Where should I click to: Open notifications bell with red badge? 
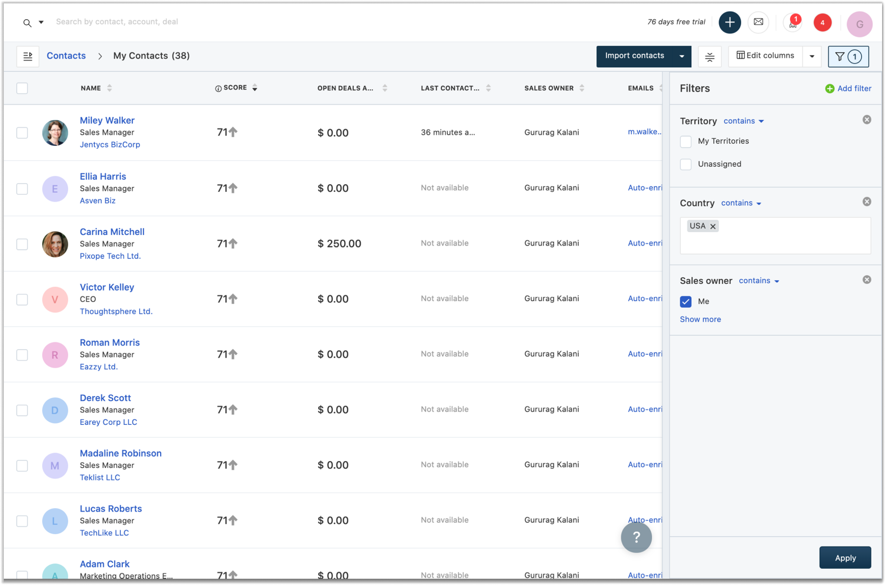pyautogui.click(x=793, y=23)
